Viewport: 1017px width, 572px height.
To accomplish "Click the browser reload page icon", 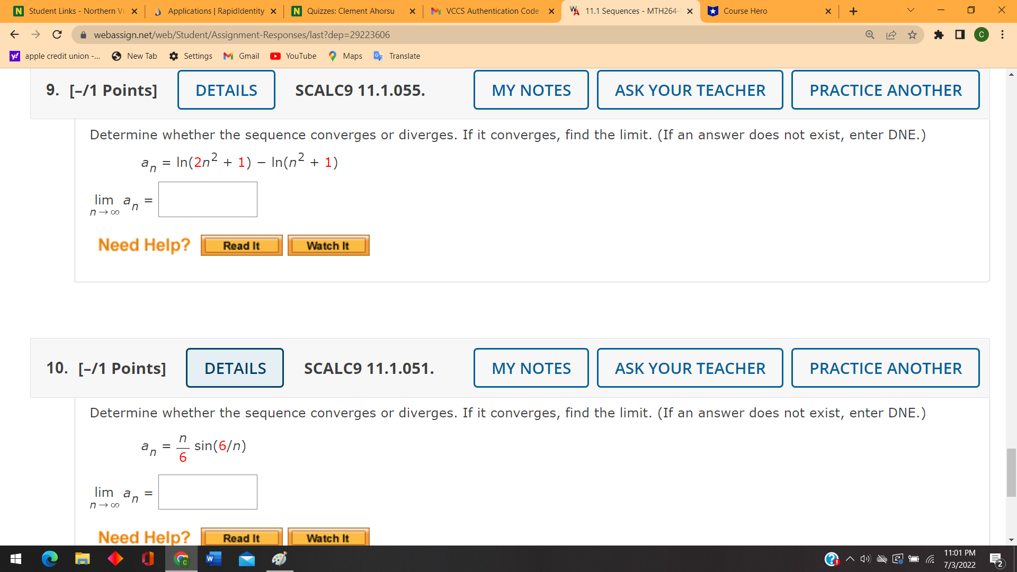I will [x=57, y=34].
